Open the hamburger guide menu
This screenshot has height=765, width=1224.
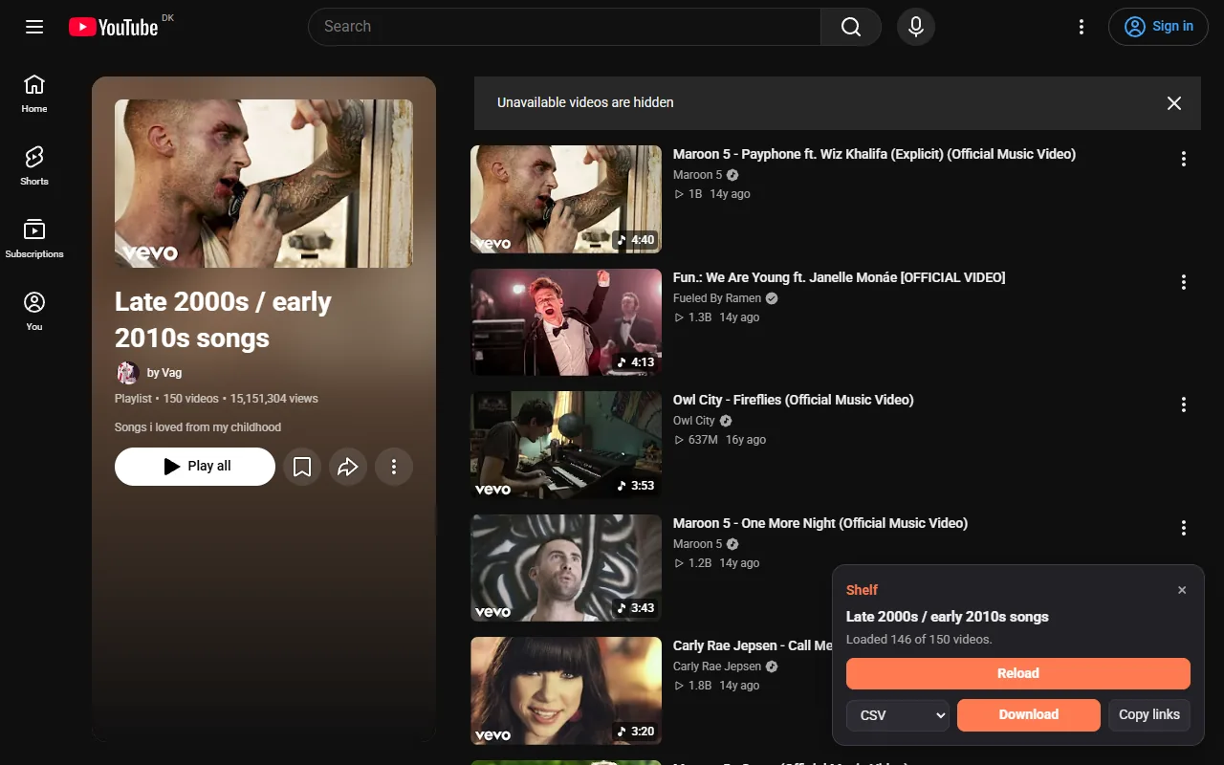34,27
